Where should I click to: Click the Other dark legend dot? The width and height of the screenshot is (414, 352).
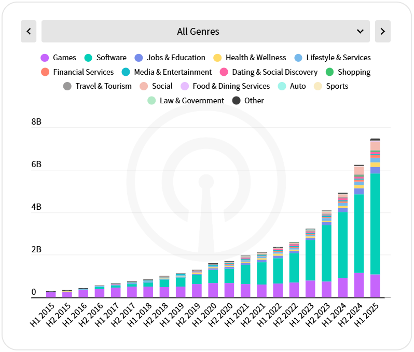(236, 101)
